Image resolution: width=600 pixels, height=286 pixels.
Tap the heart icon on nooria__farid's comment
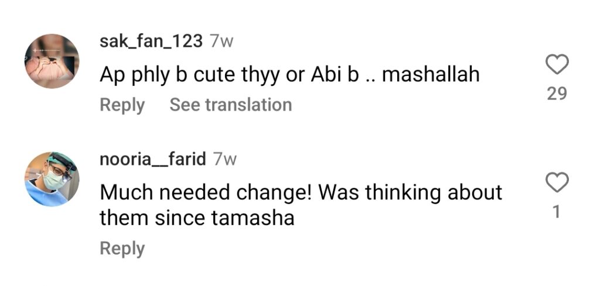point(557,182)
